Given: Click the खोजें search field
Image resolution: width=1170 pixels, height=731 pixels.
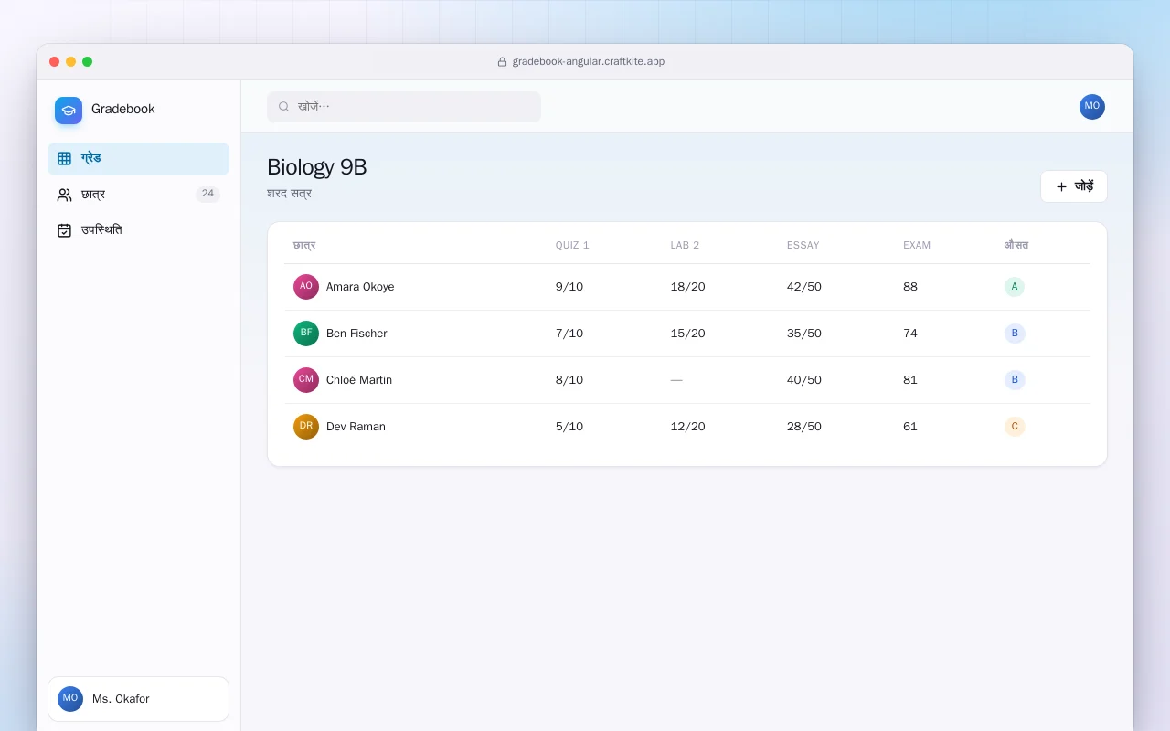Looking at the screenshot, I should click(404, 107).
